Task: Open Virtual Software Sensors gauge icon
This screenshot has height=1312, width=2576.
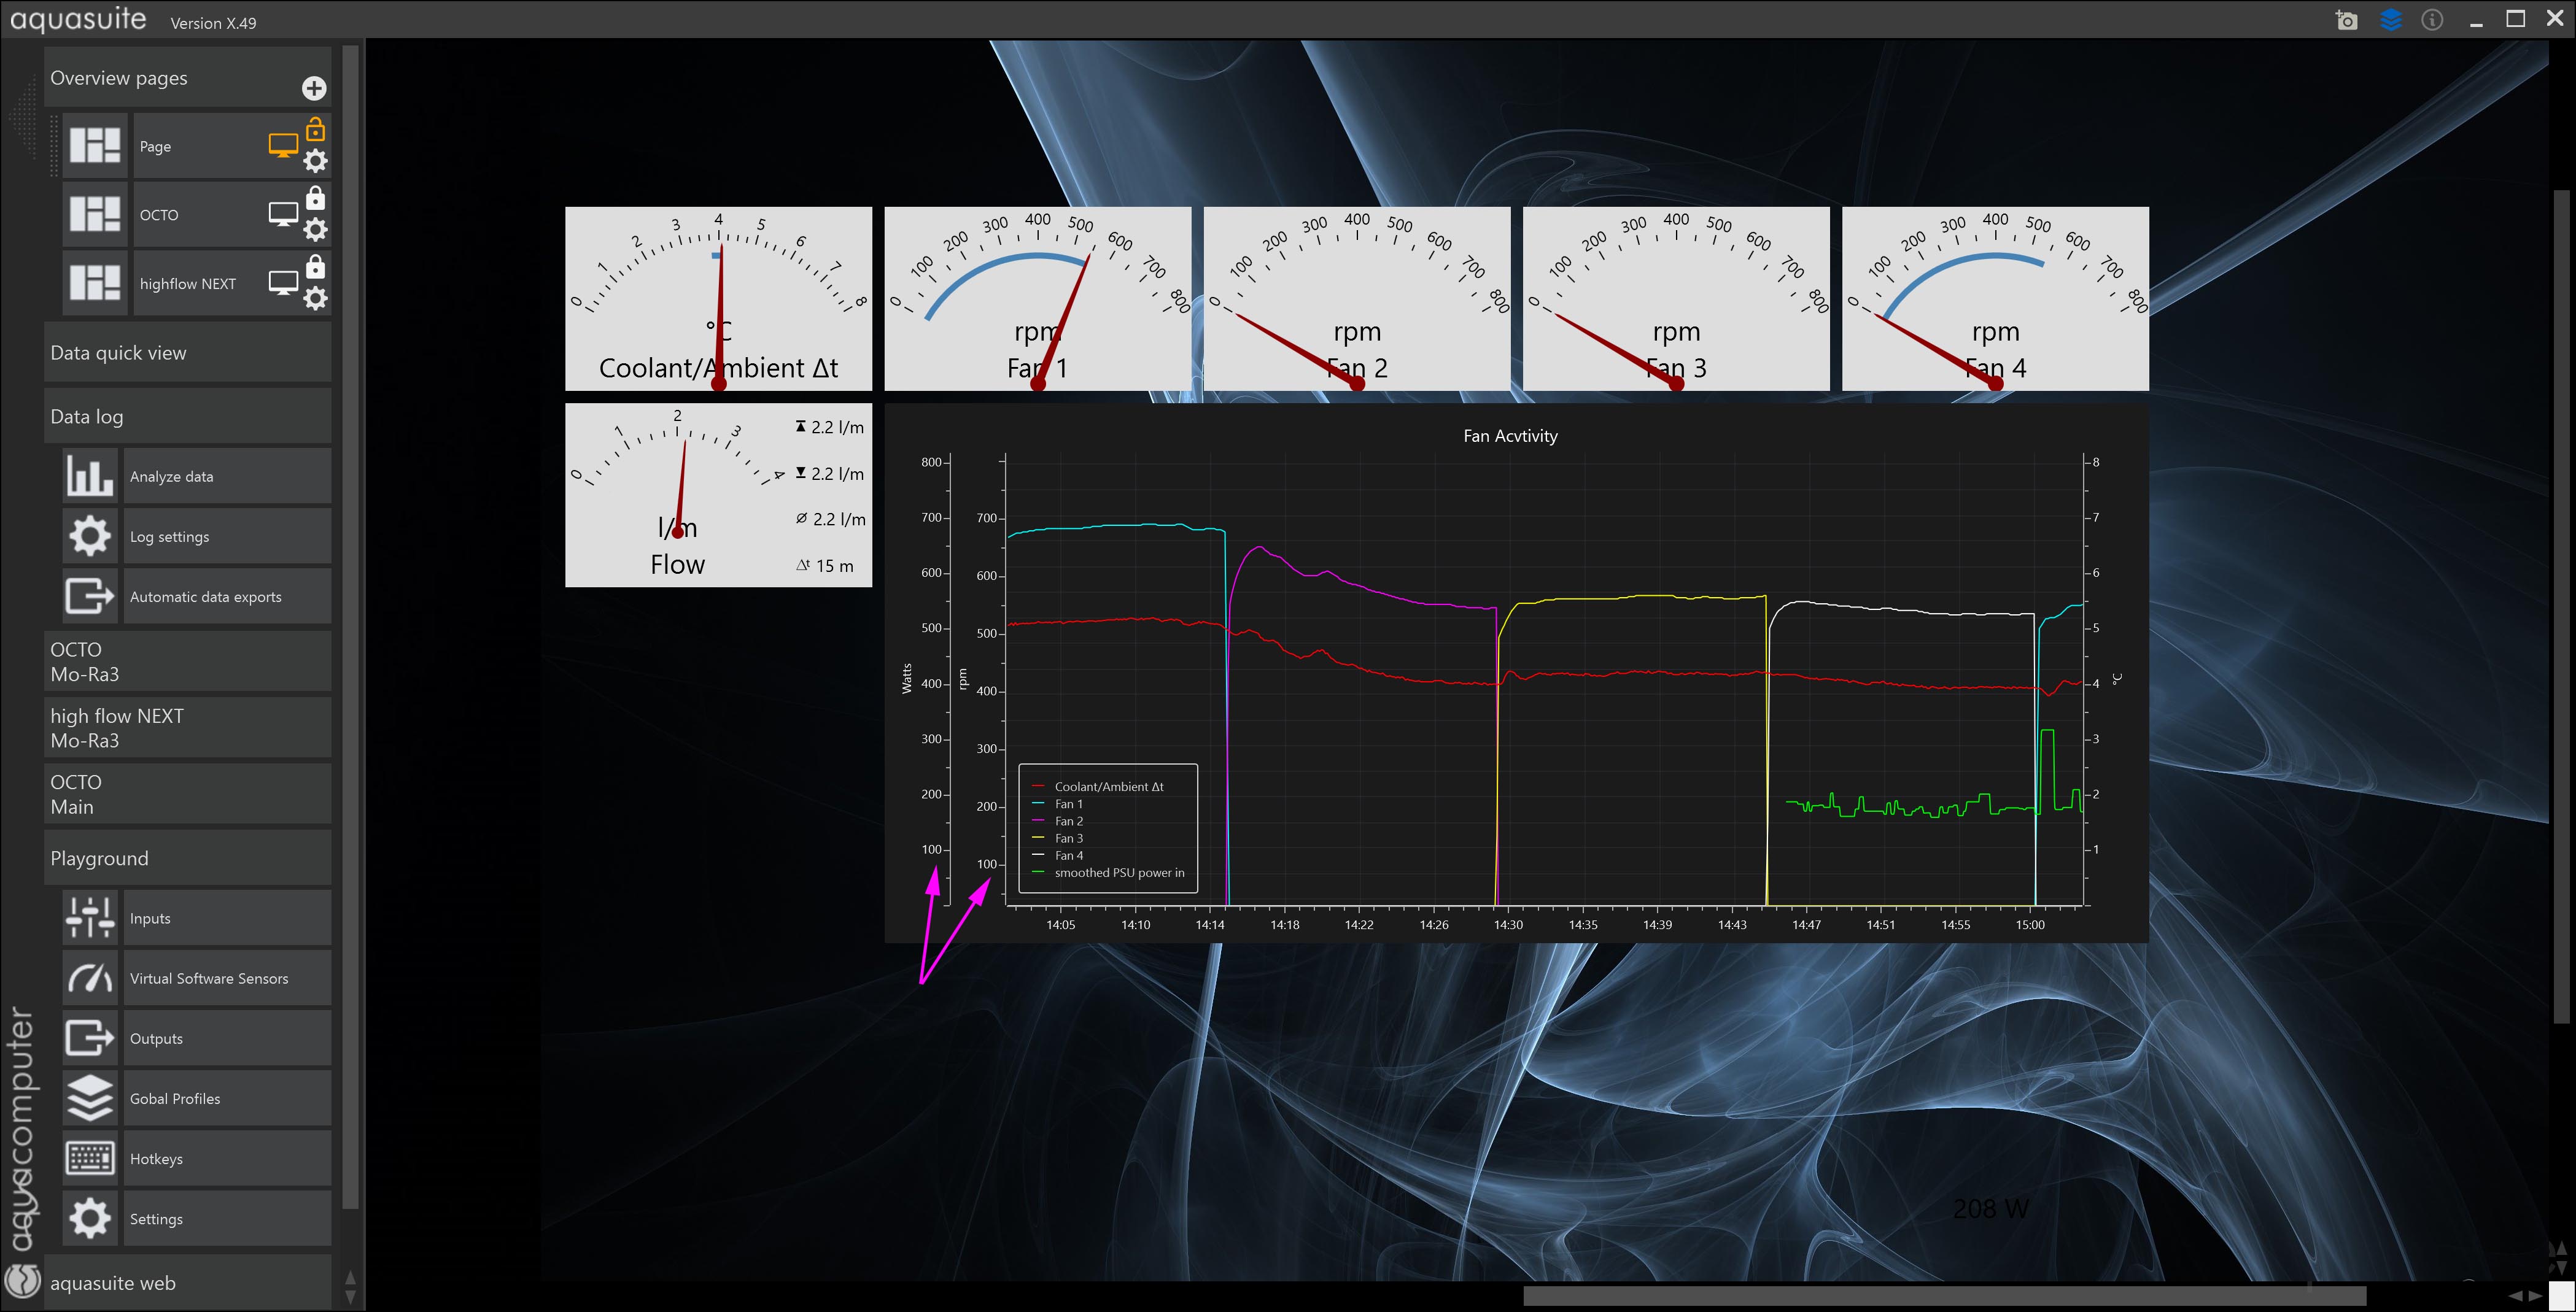Action: click(90, 978)
